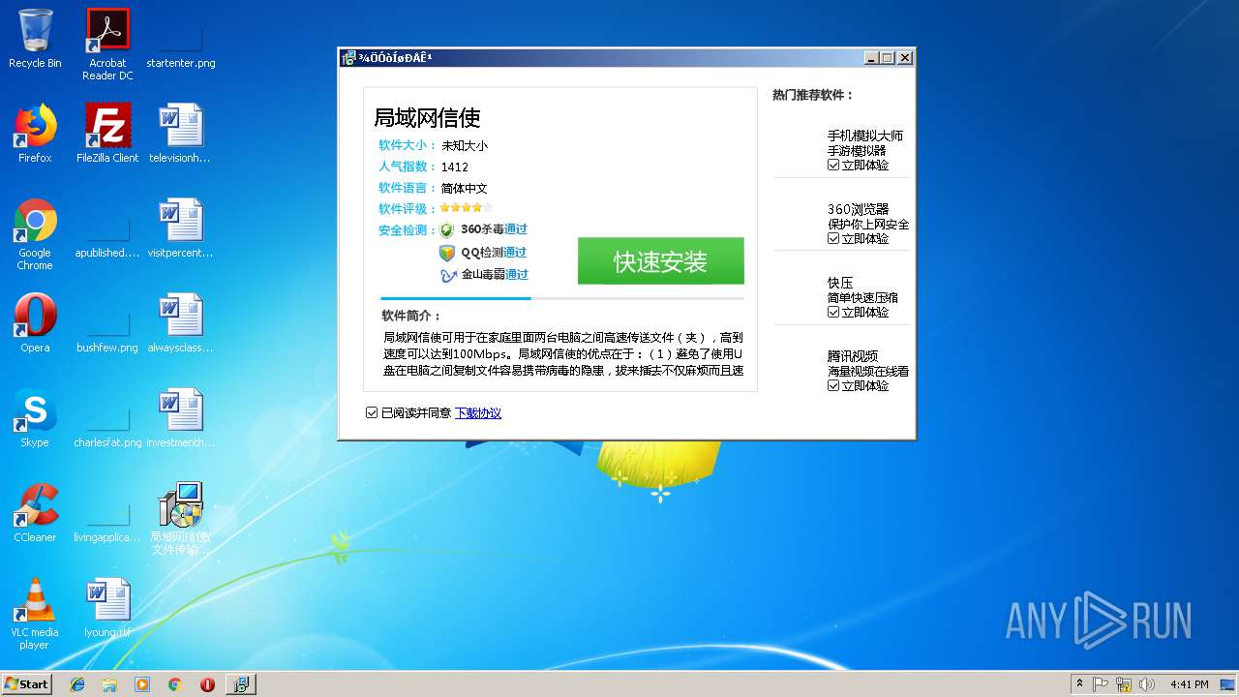Open Windows Explorer from taskbar
1239x697 pixels.
109,684
